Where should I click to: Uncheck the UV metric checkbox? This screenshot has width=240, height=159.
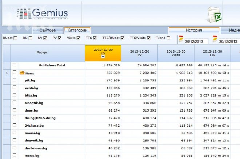click(45, 38)
